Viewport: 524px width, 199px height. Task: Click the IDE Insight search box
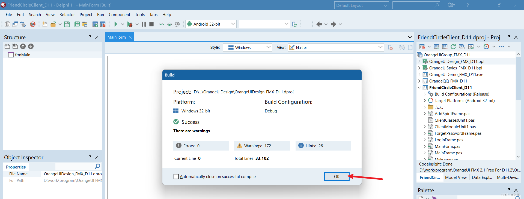[416, 5]
